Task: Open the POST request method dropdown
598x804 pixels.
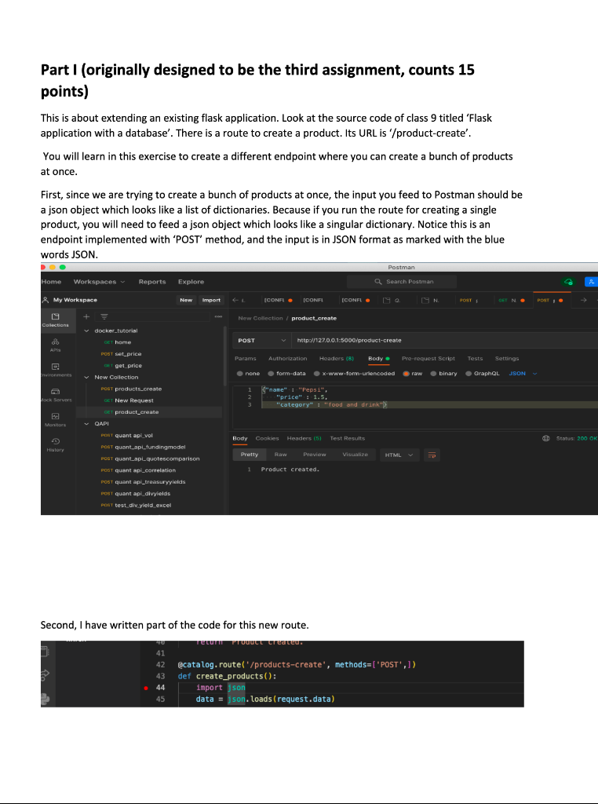Action: tap(261, 341)
